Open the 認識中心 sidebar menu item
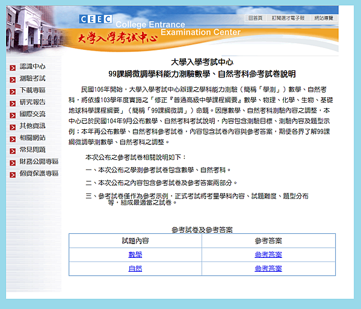The height and width of the screenshot is (309, 361). tap(32, 67)
